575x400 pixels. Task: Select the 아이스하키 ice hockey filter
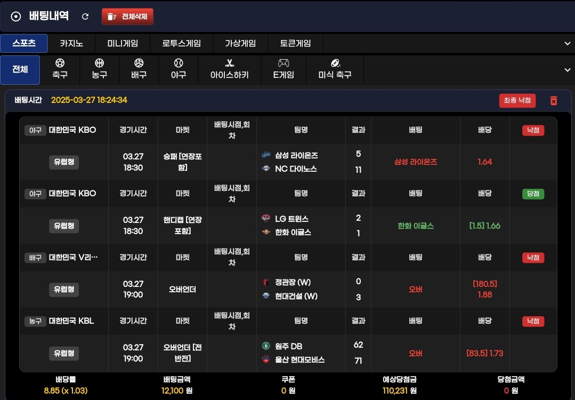pos(230,69)
